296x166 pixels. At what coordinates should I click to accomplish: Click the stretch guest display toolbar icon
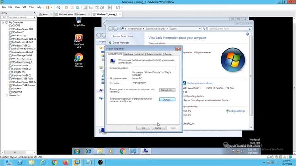118,7
